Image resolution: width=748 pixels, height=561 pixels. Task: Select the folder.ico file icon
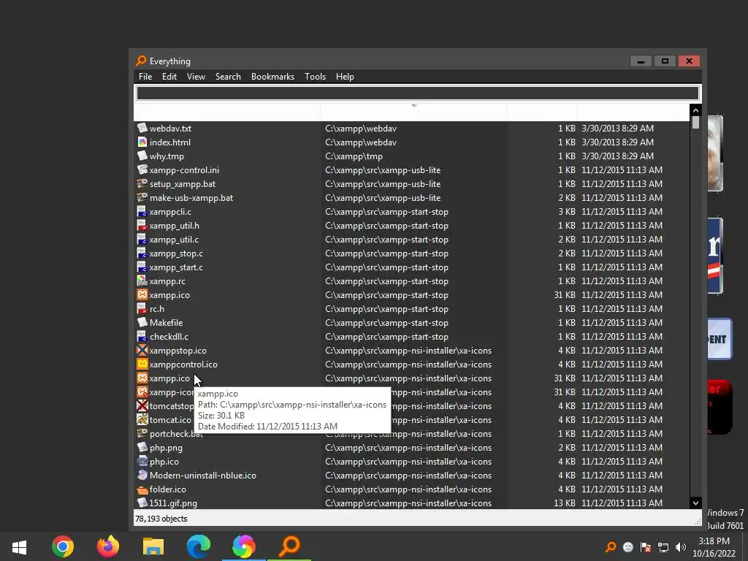click(x=142, y=489)
